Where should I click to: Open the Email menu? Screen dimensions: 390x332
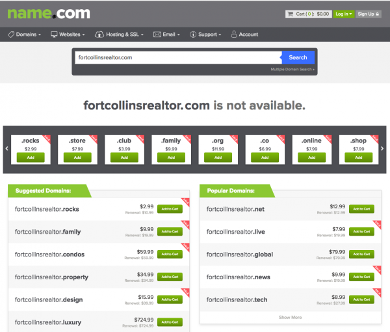pos(166,35)
